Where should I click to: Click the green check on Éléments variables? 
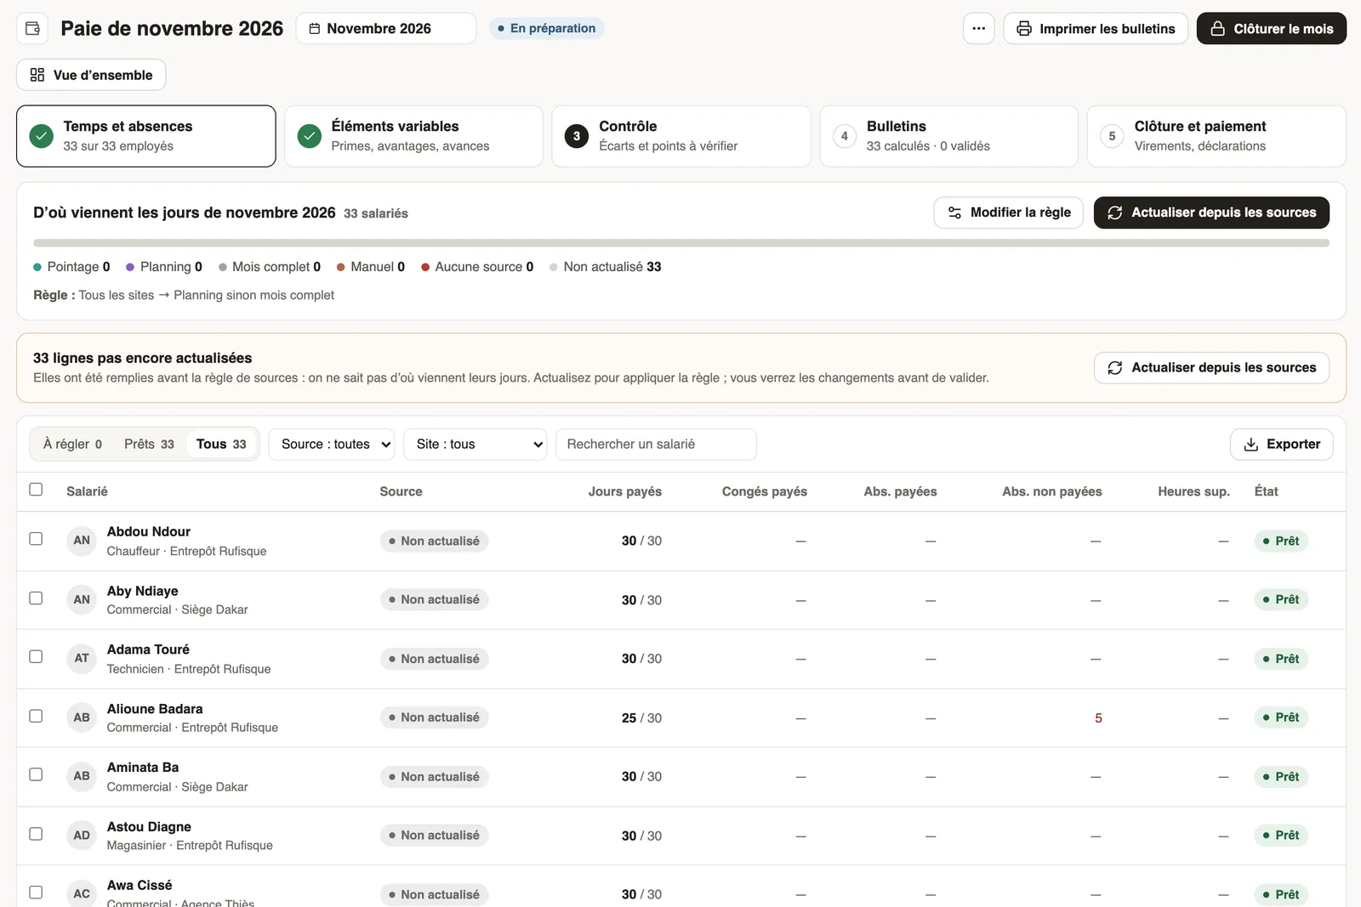point(310,136)
